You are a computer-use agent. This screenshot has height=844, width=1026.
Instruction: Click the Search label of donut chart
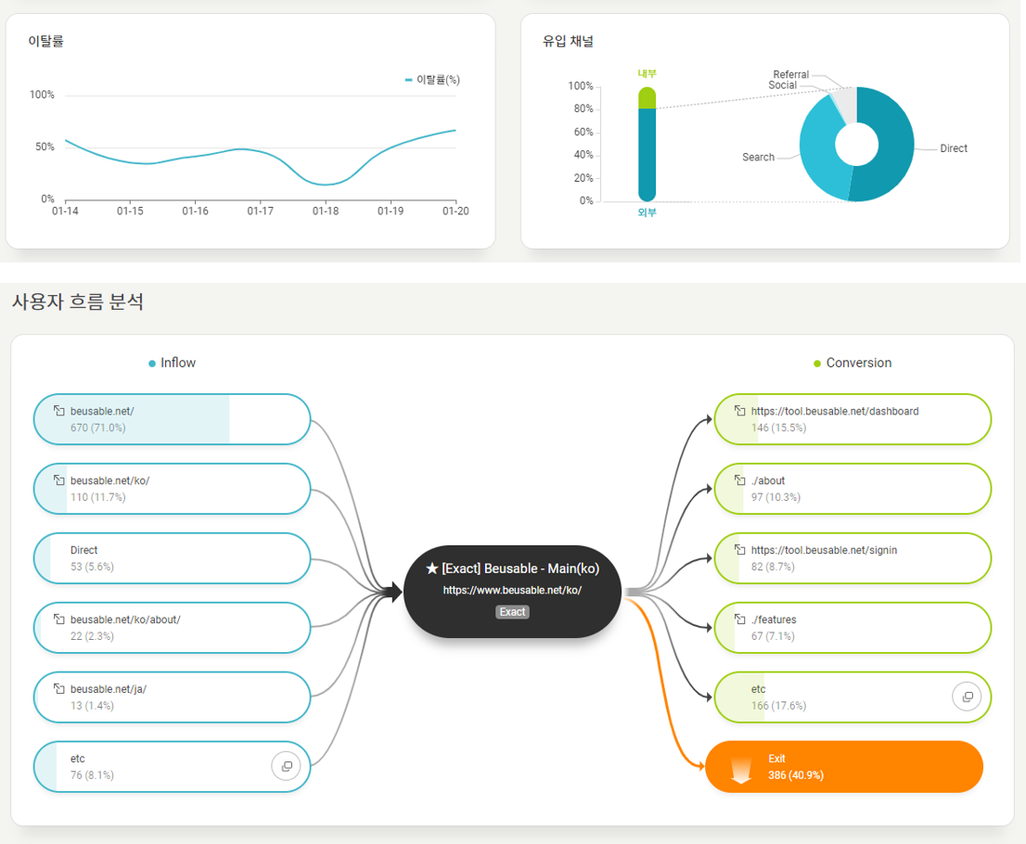coord(759,157)
